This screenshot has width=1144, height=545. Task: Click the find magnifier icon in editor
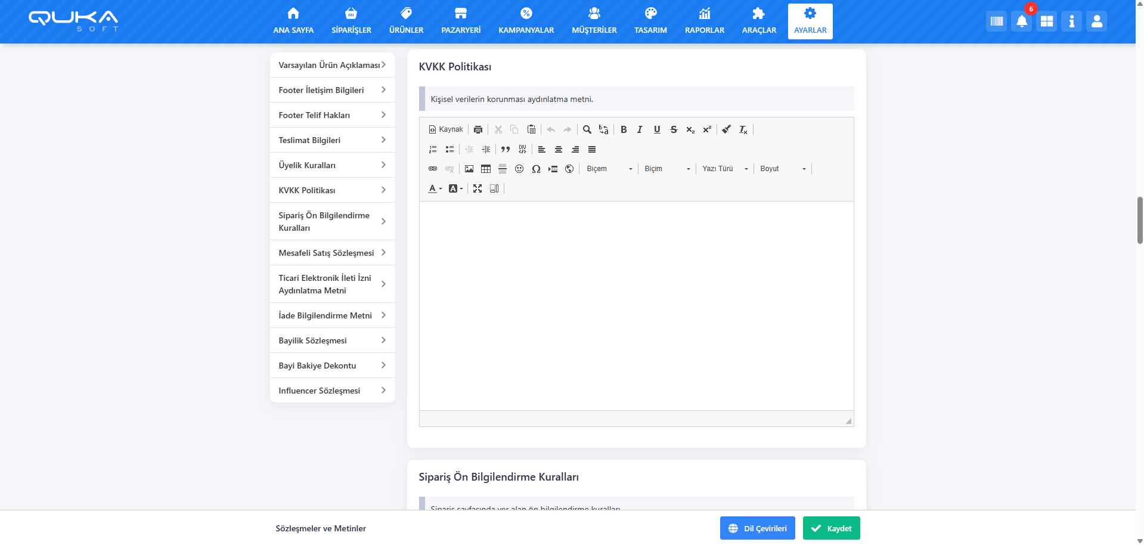(x=587, y=129)
